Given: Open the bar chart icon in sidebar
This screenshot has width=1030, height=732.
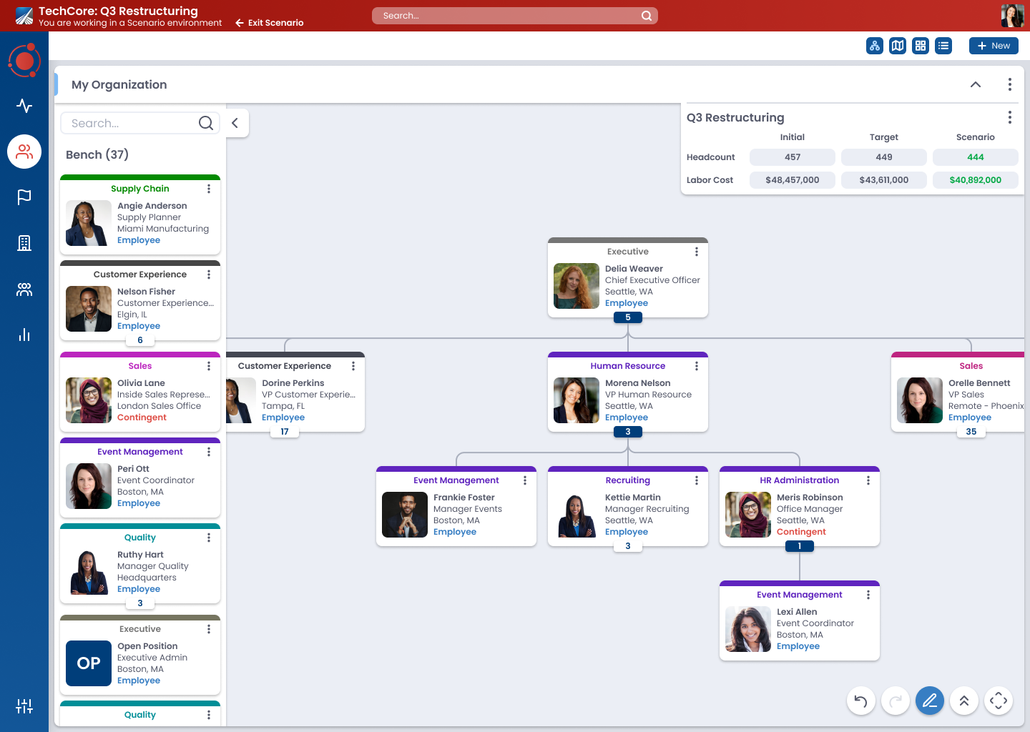Looking at the screenshot, I should point(24,335).
